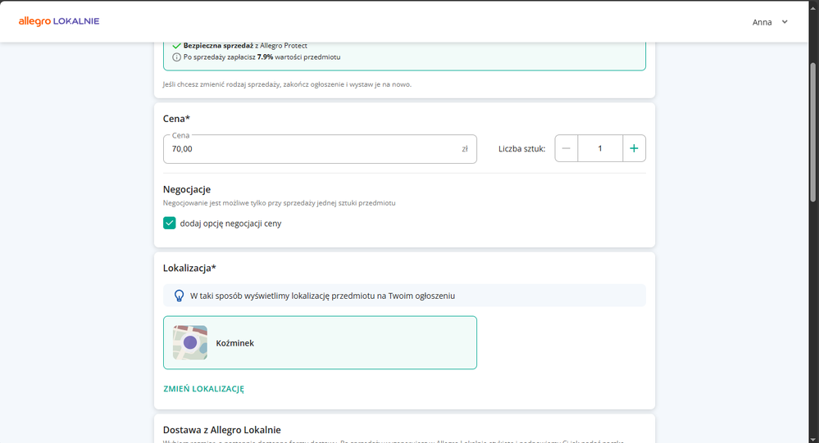Click the ZMIEŃ LOKALIZACJĘ link
The height and width of the screenshot is (443, 819).
click(203, 389)
